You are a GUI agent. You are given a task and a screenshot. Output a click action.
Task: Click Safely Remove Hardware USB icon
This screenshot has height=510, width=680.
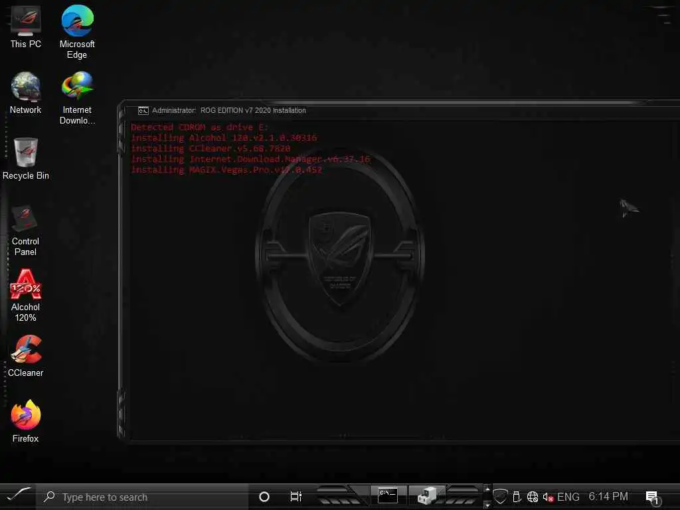(517, 497)
